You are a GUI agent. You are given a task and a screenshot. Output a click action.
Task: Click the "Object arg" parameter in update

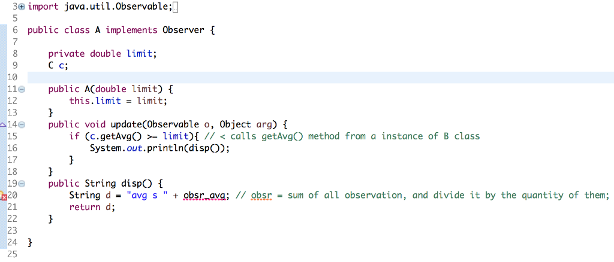[245, 124]
